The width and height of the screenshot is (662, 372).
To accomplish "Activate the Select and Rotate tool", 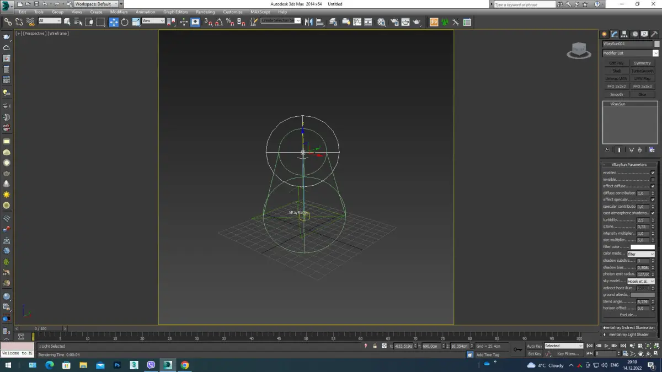I will 125,22.
